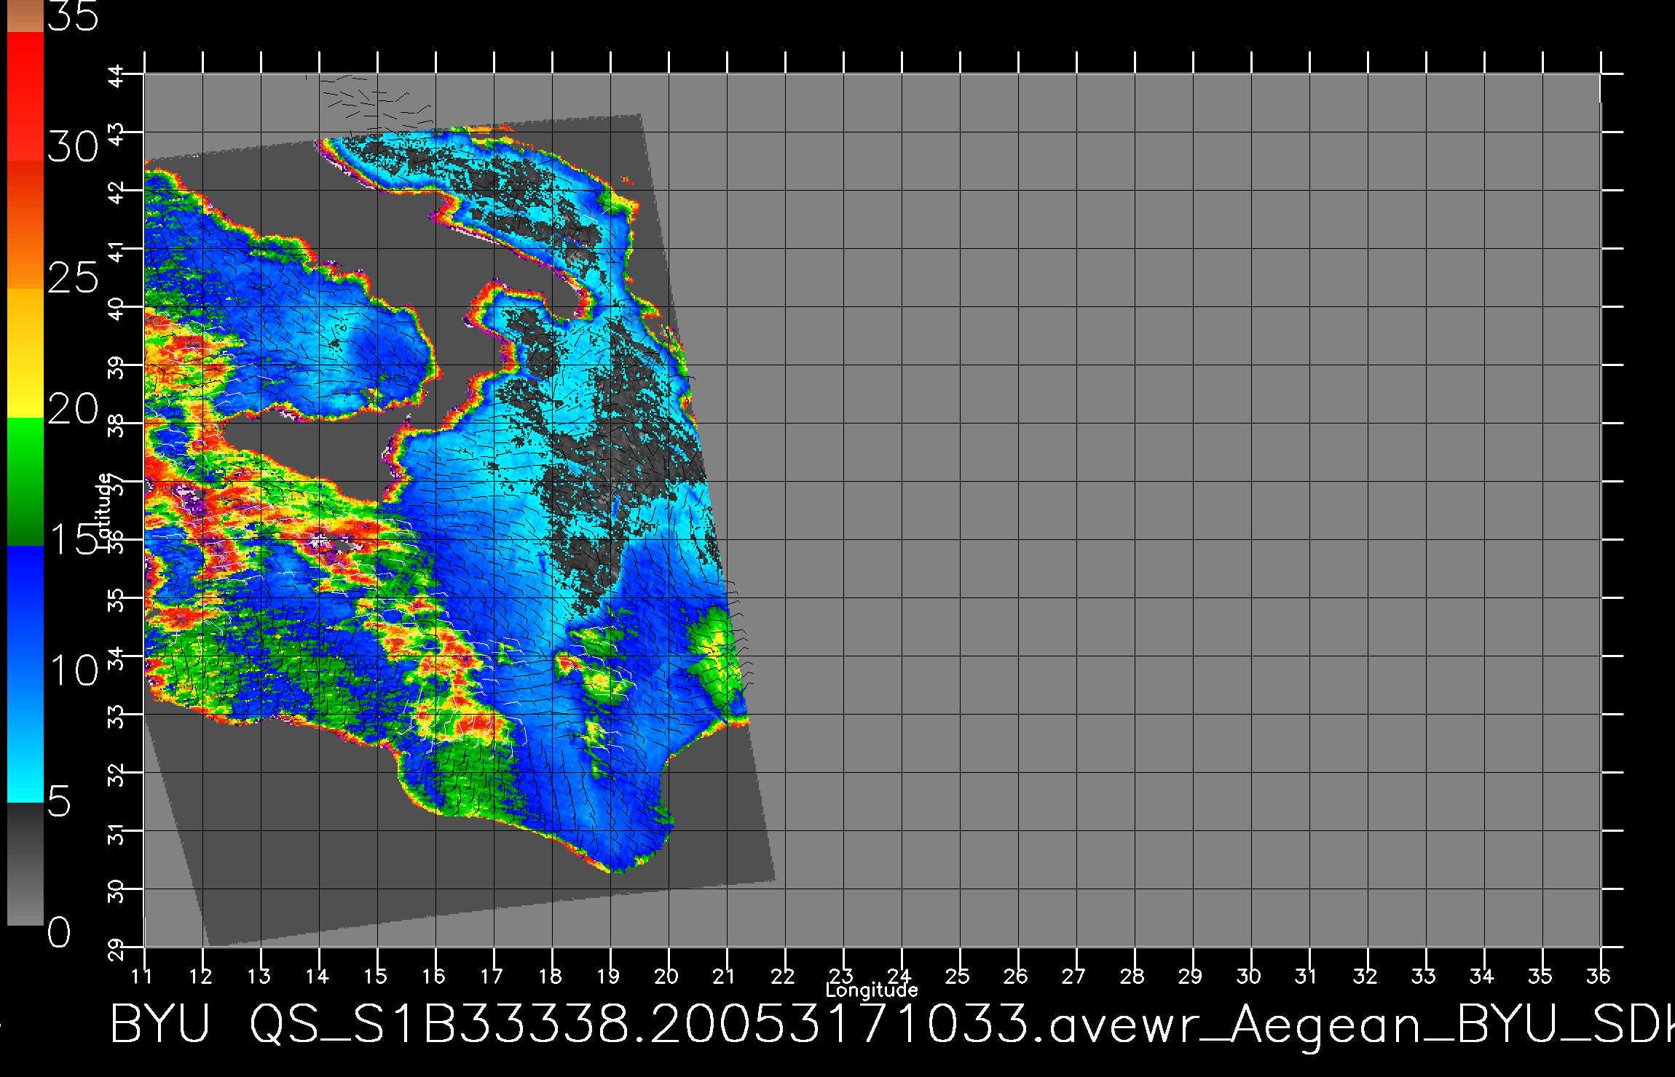Click latitude axis tick label 43

pyautogui.click(x=117, y=134)
